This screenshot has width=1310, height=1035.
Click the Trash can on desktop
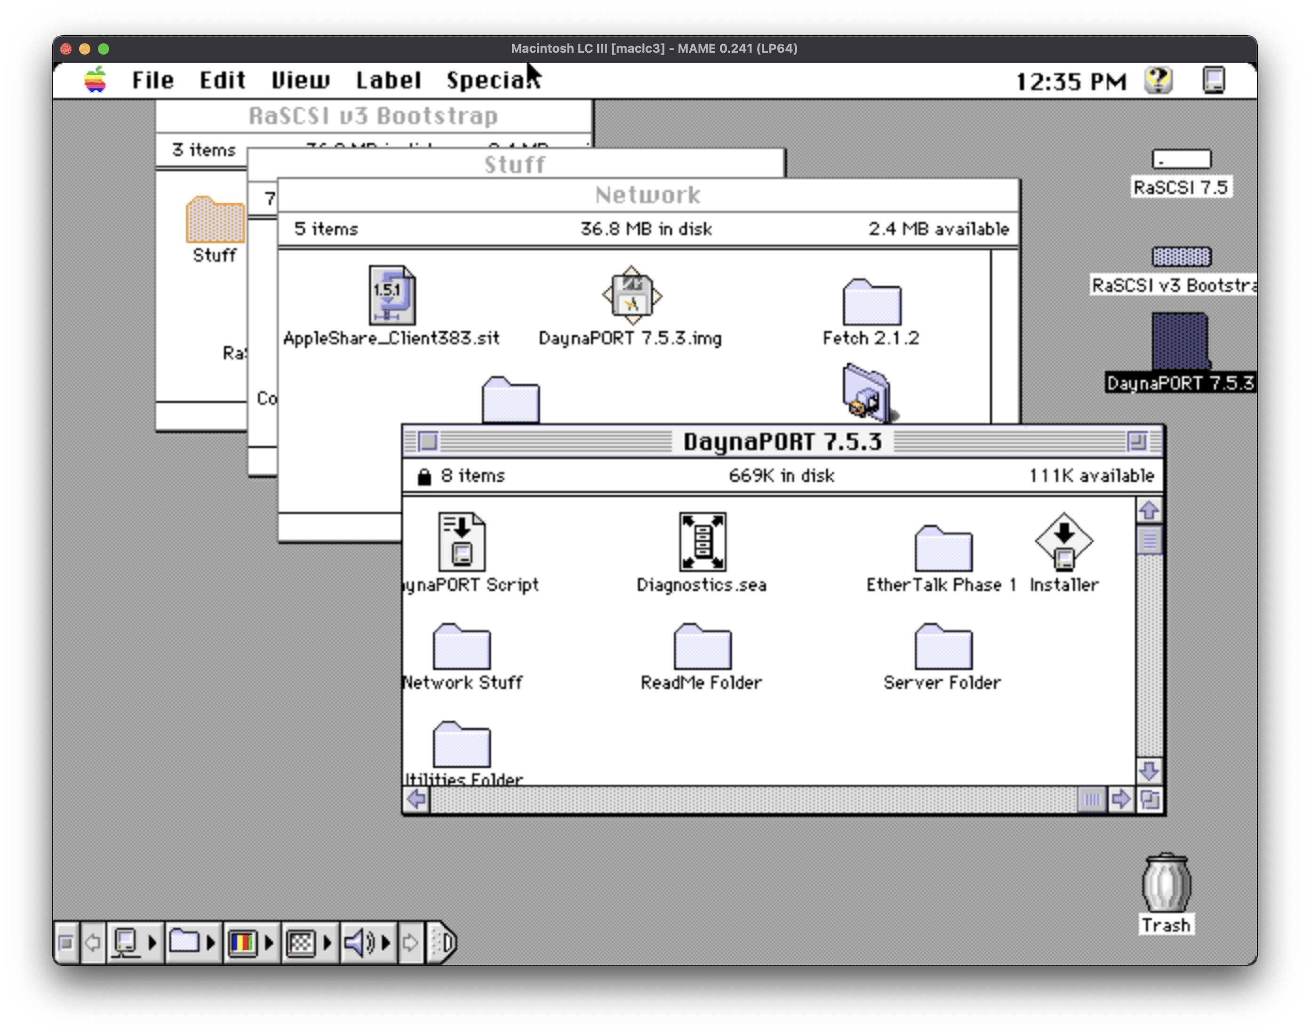pos(1166,883)
